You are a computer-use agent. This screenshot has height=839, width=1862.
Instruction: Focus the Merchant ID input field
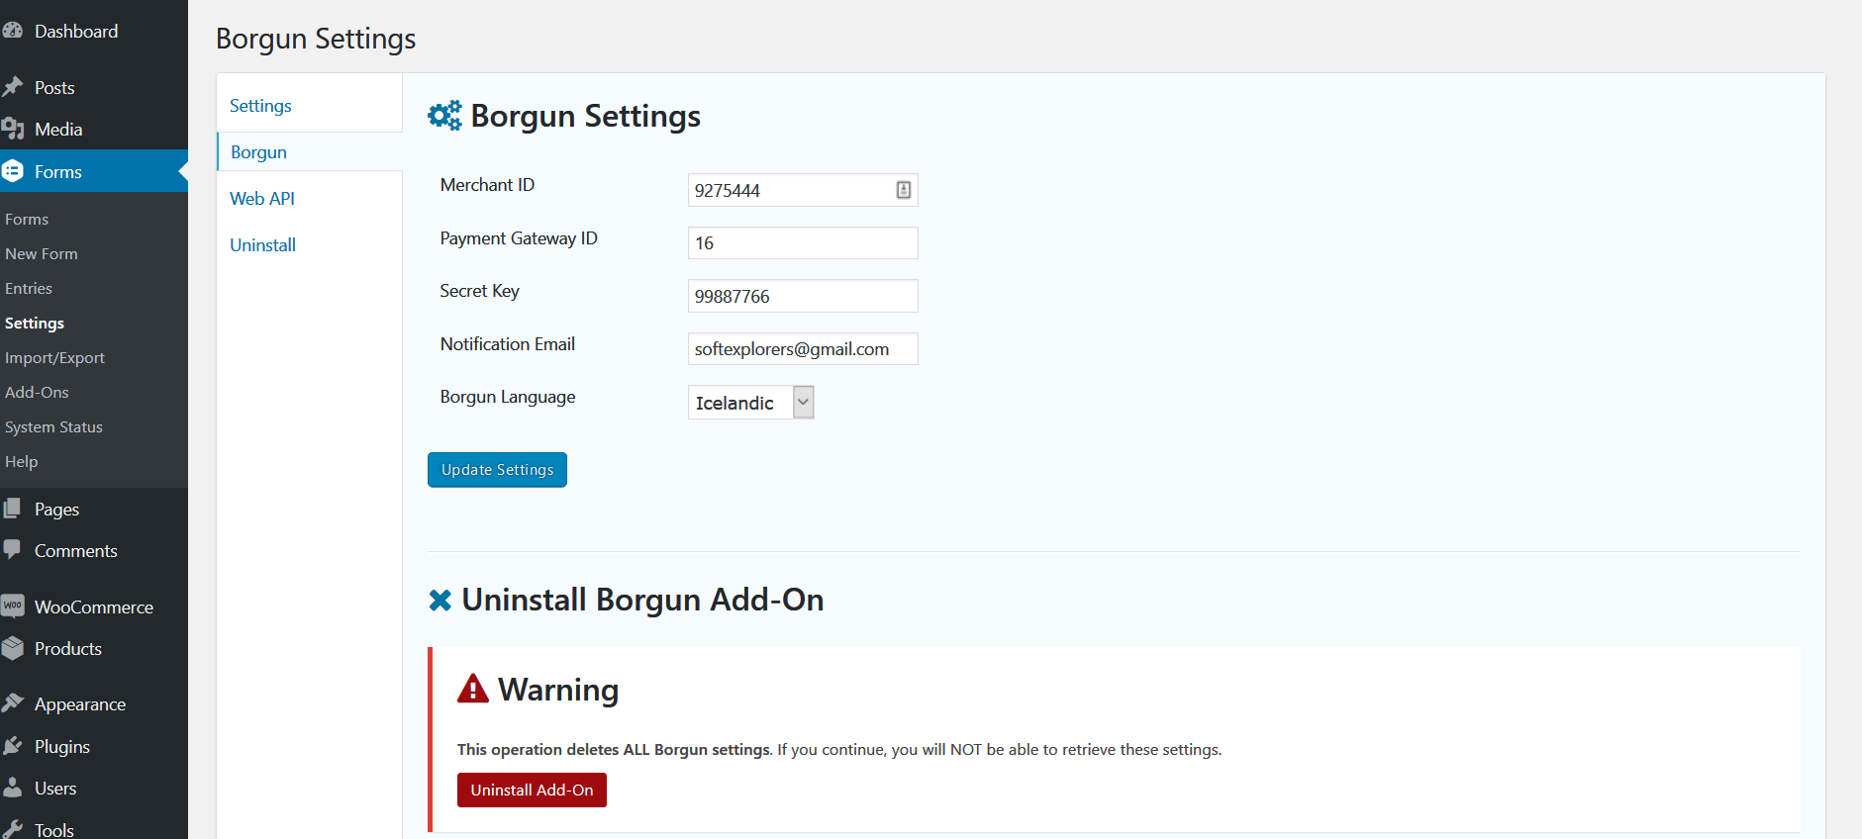(803, 190)
